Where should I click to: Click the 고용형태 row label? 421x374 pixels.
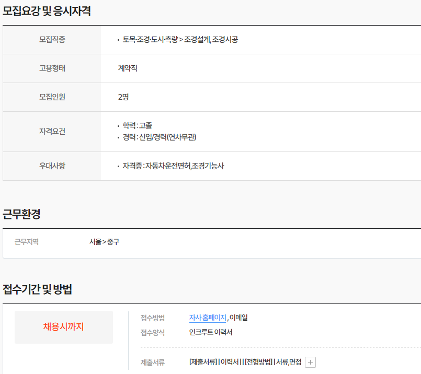pyautogui.click(x=52, y=68)
